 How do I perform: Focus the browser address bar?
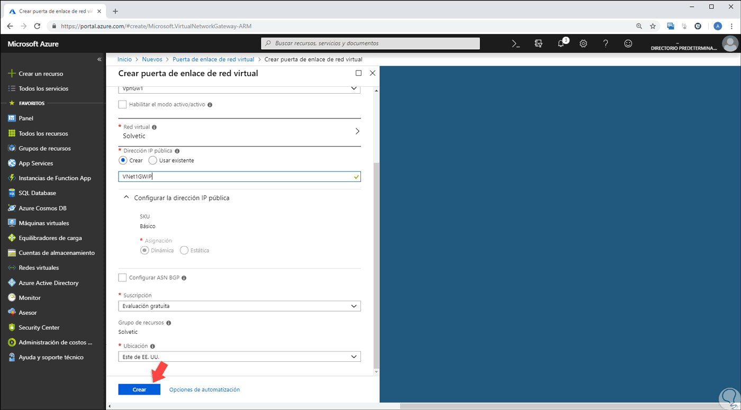point(339,26)
